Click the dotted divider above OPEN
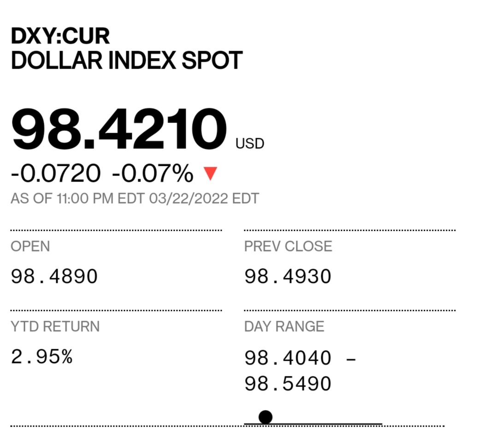The width and height of the screenshot is (483, 428). tap(116, 230)
